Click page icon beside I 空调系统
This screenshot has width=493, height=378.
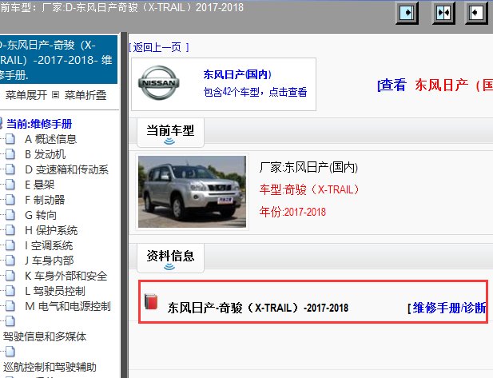[10, 245]
